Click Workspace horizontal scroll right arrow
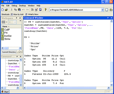Image resolution: width=114 pixels, height=94 pixels. click(20, 48)
